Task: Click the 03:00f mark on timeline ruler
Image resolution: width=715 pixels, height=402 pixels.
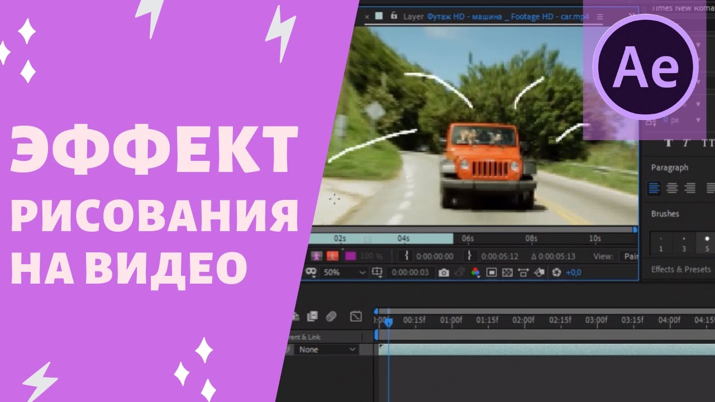Action: 596,320
